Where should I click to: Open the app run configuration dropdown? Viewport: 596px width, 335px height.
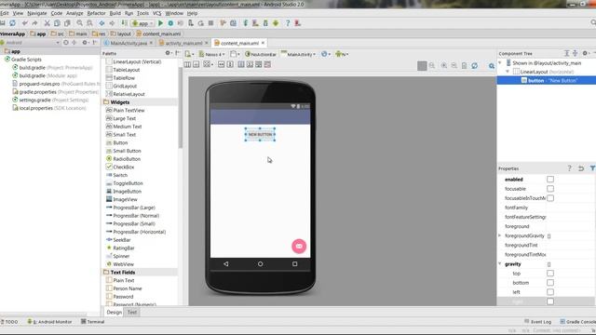pos(142,23)
